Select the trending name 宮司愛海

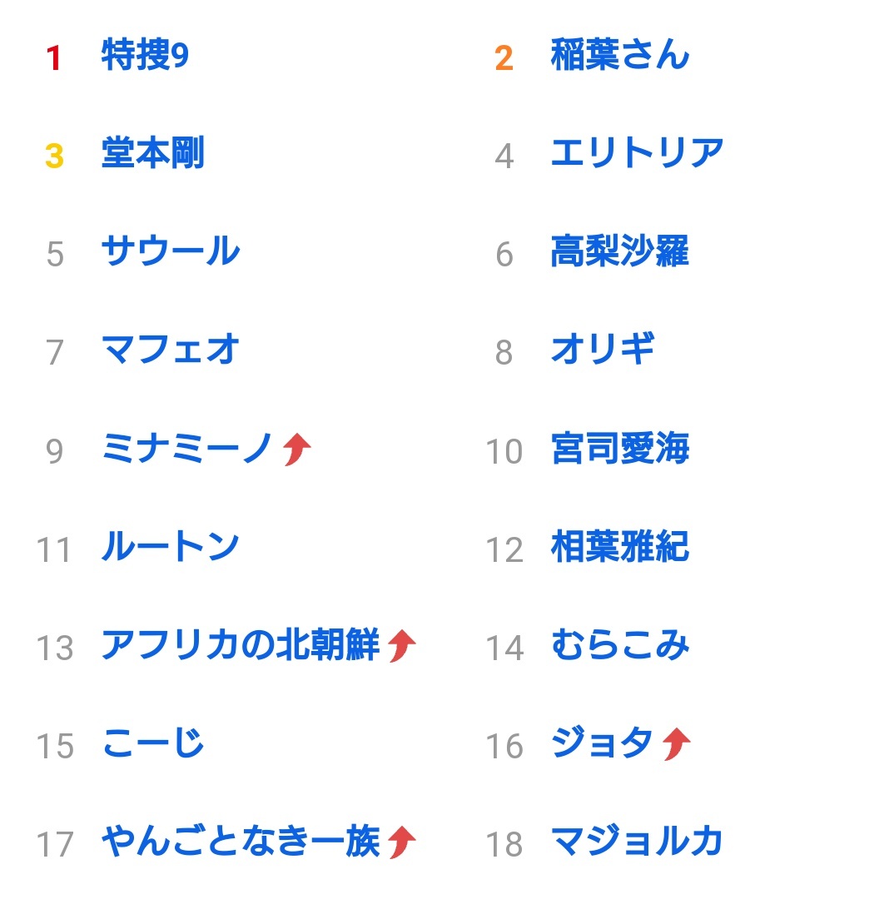[x=619, y=449]
